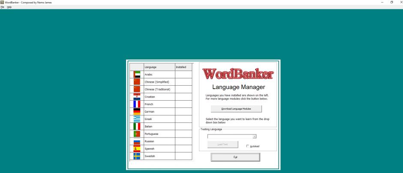This screenshot has height=173, width=403.
Task: Select the French language name
Action: 149,104
